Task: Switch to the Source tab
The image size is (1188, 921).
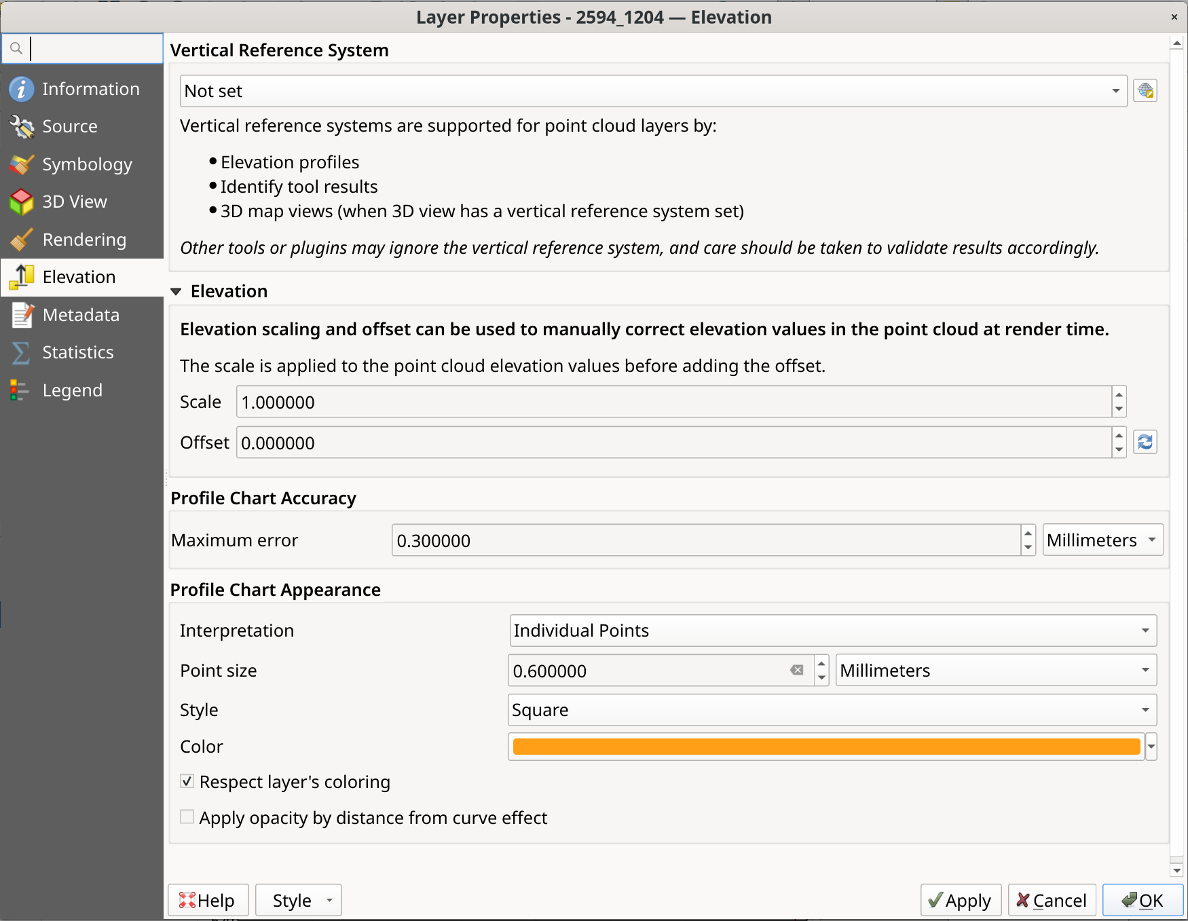Action: [x=81, y=126]
